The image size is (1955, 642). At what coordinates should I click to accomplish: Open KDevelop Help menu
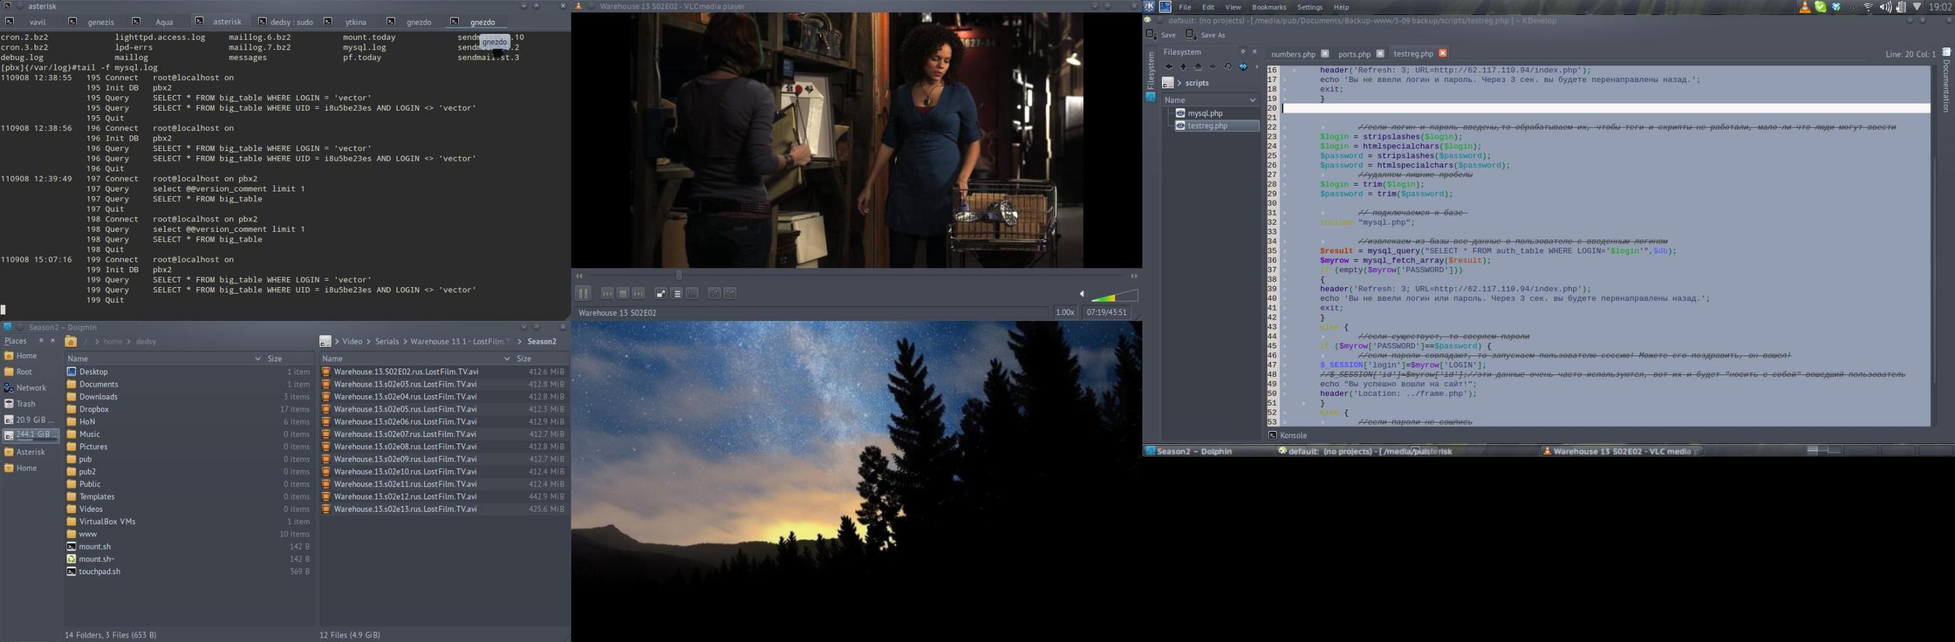[1342, 7]
